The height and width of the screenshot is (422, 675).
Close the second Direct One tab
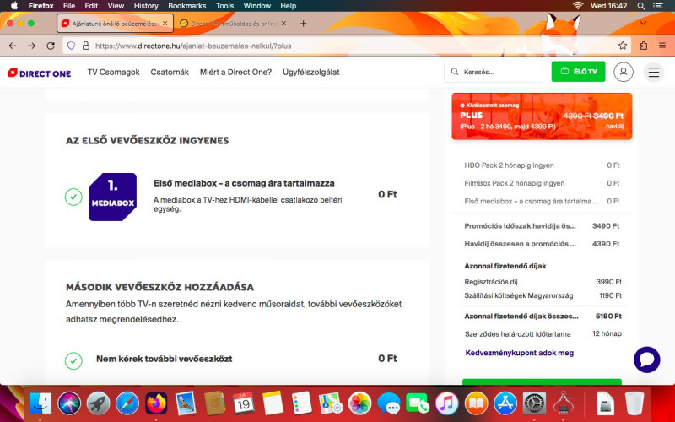click(x=283, y=24)
